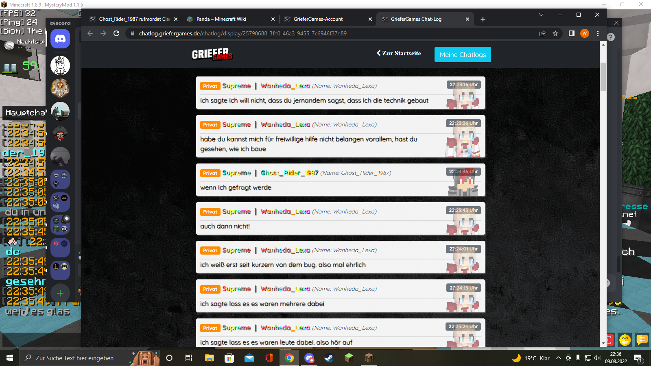
Task: Show hidden system tray icons
Action: (559, 358)
